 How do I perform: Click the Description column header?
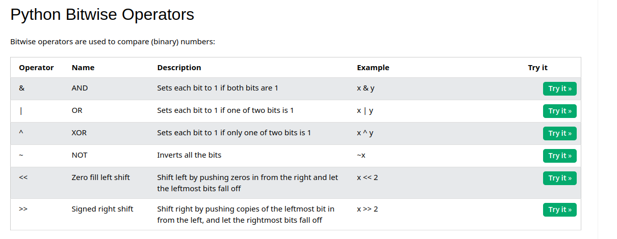(x=179, y=68)
